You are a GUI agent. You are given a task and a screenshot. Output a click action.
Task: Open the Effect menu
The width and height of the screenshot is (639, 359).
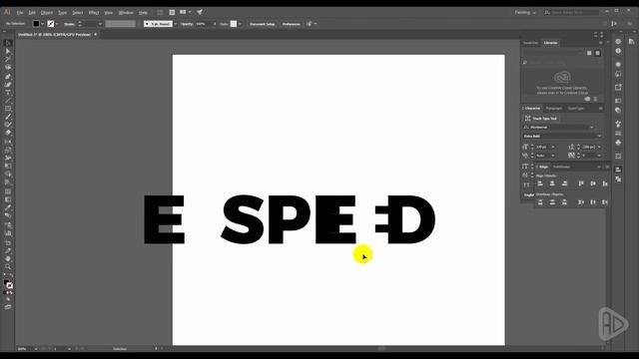[94, 13]
